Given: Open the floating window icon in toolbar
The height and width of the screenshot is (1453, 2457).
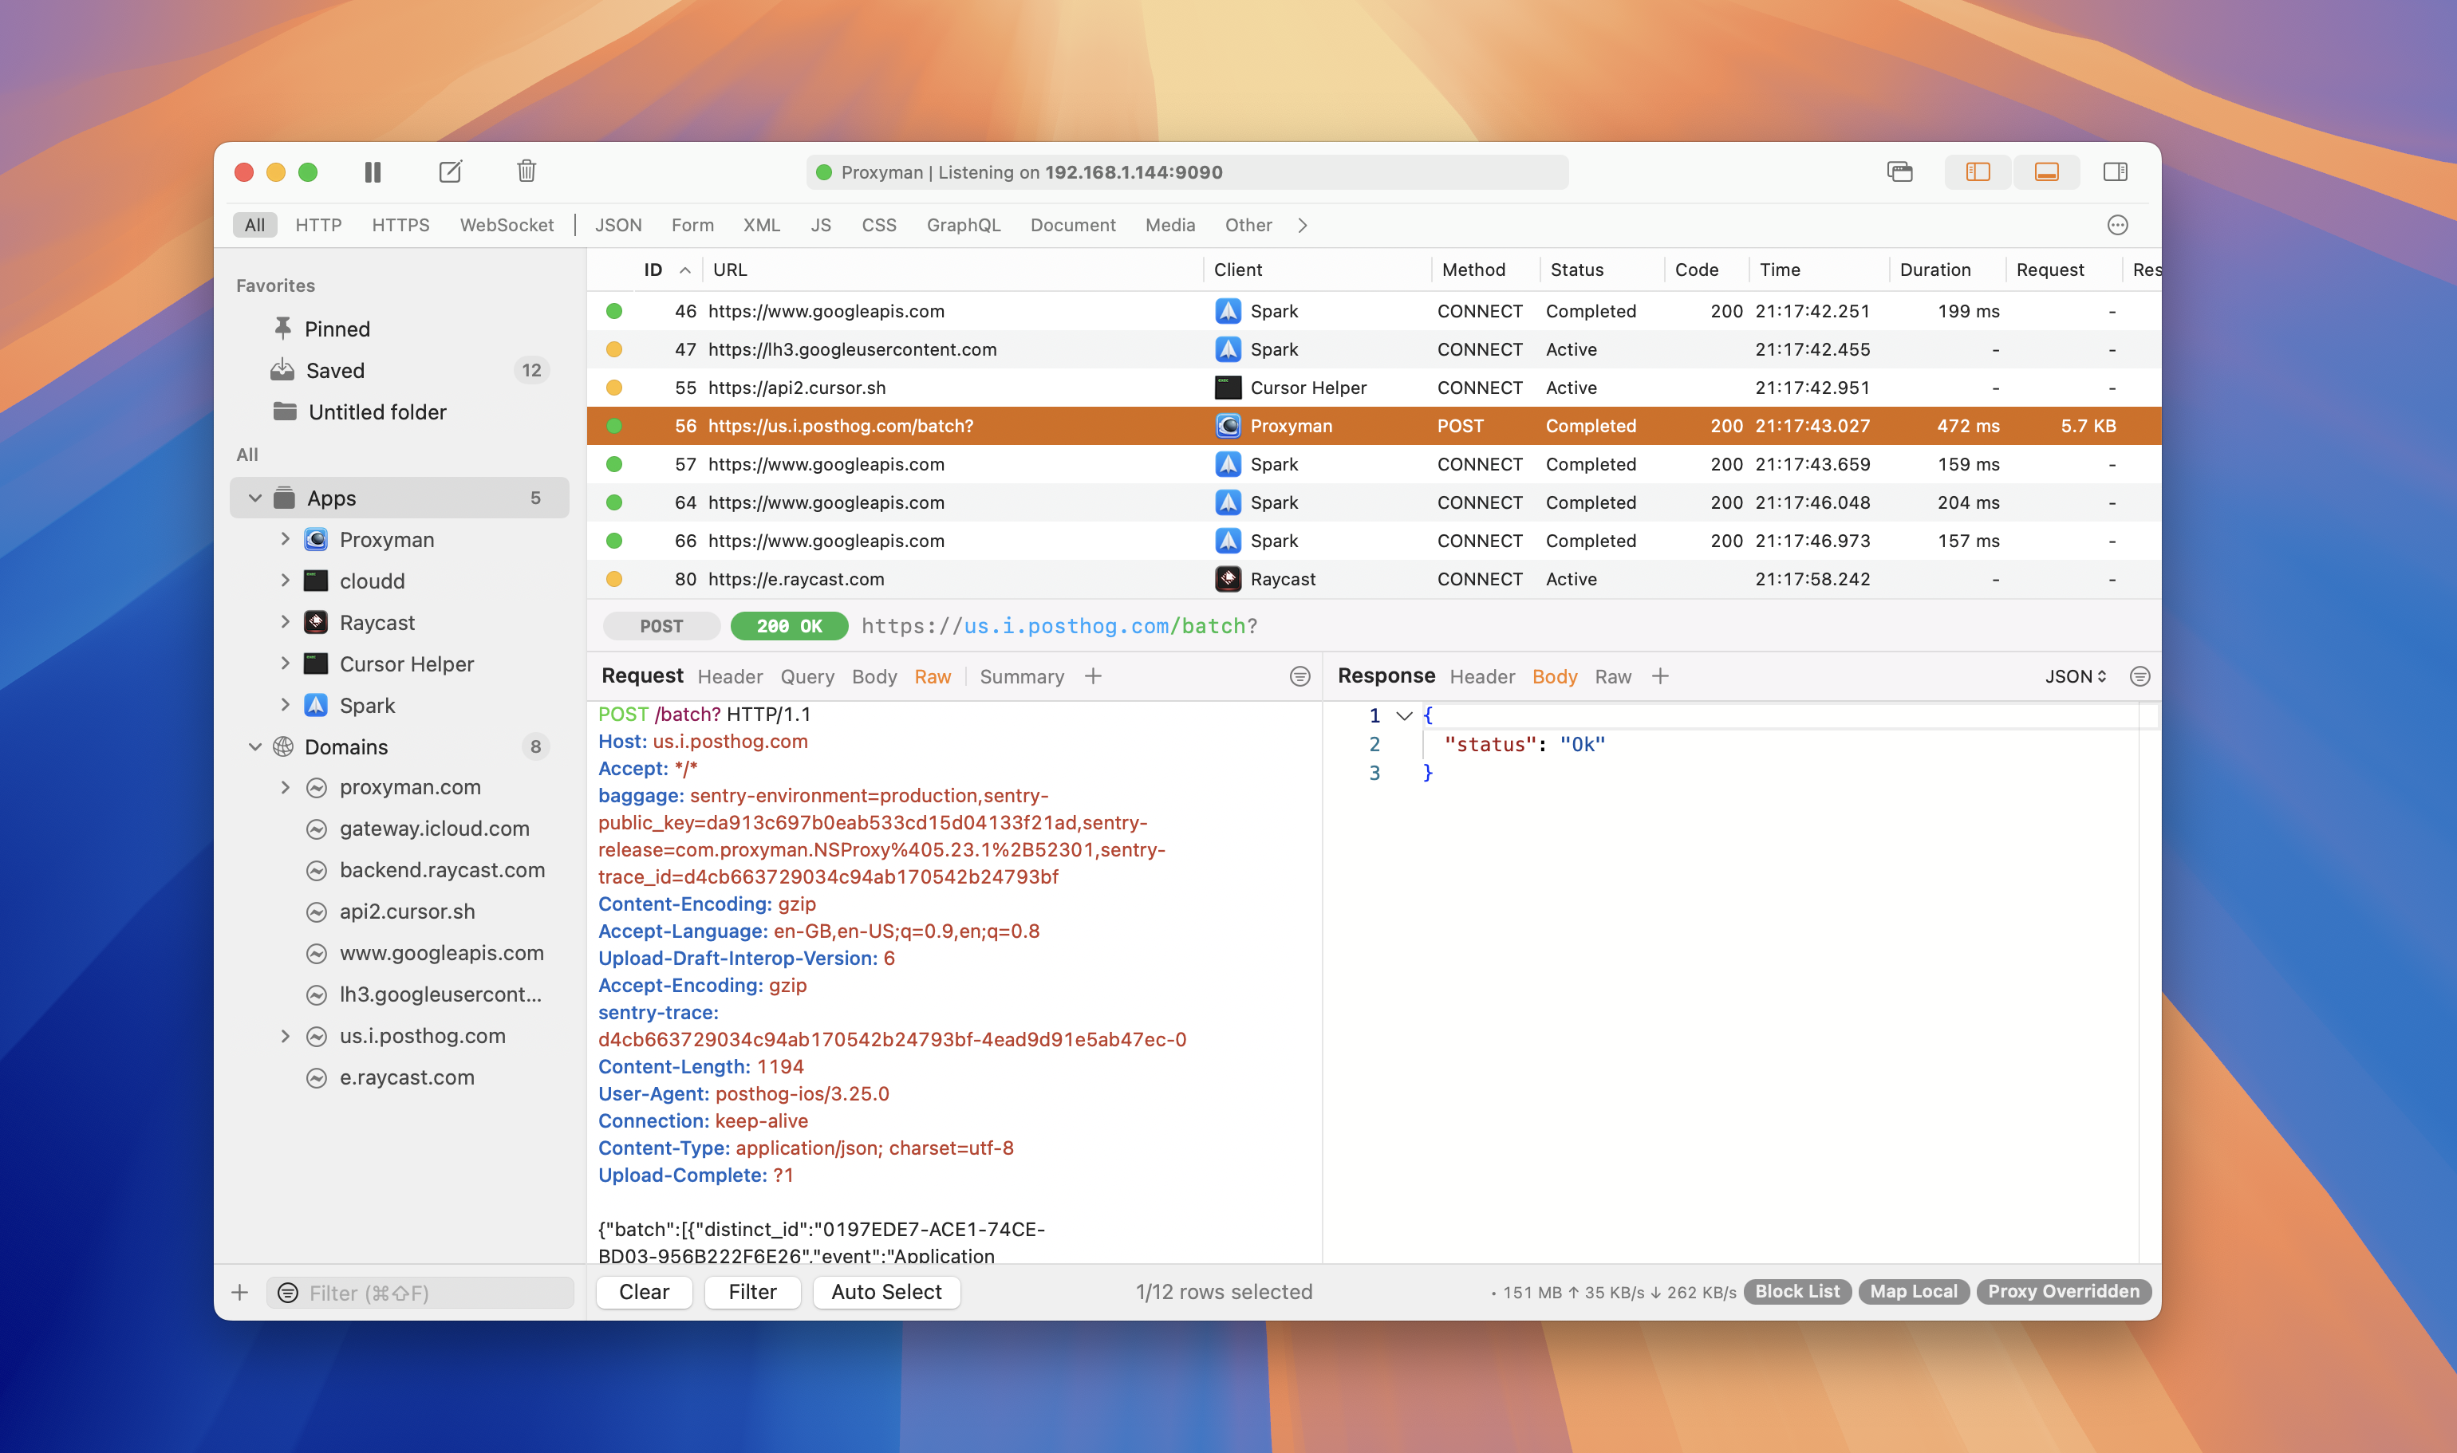Looking at the screenshot, I should coord(1899,172).
